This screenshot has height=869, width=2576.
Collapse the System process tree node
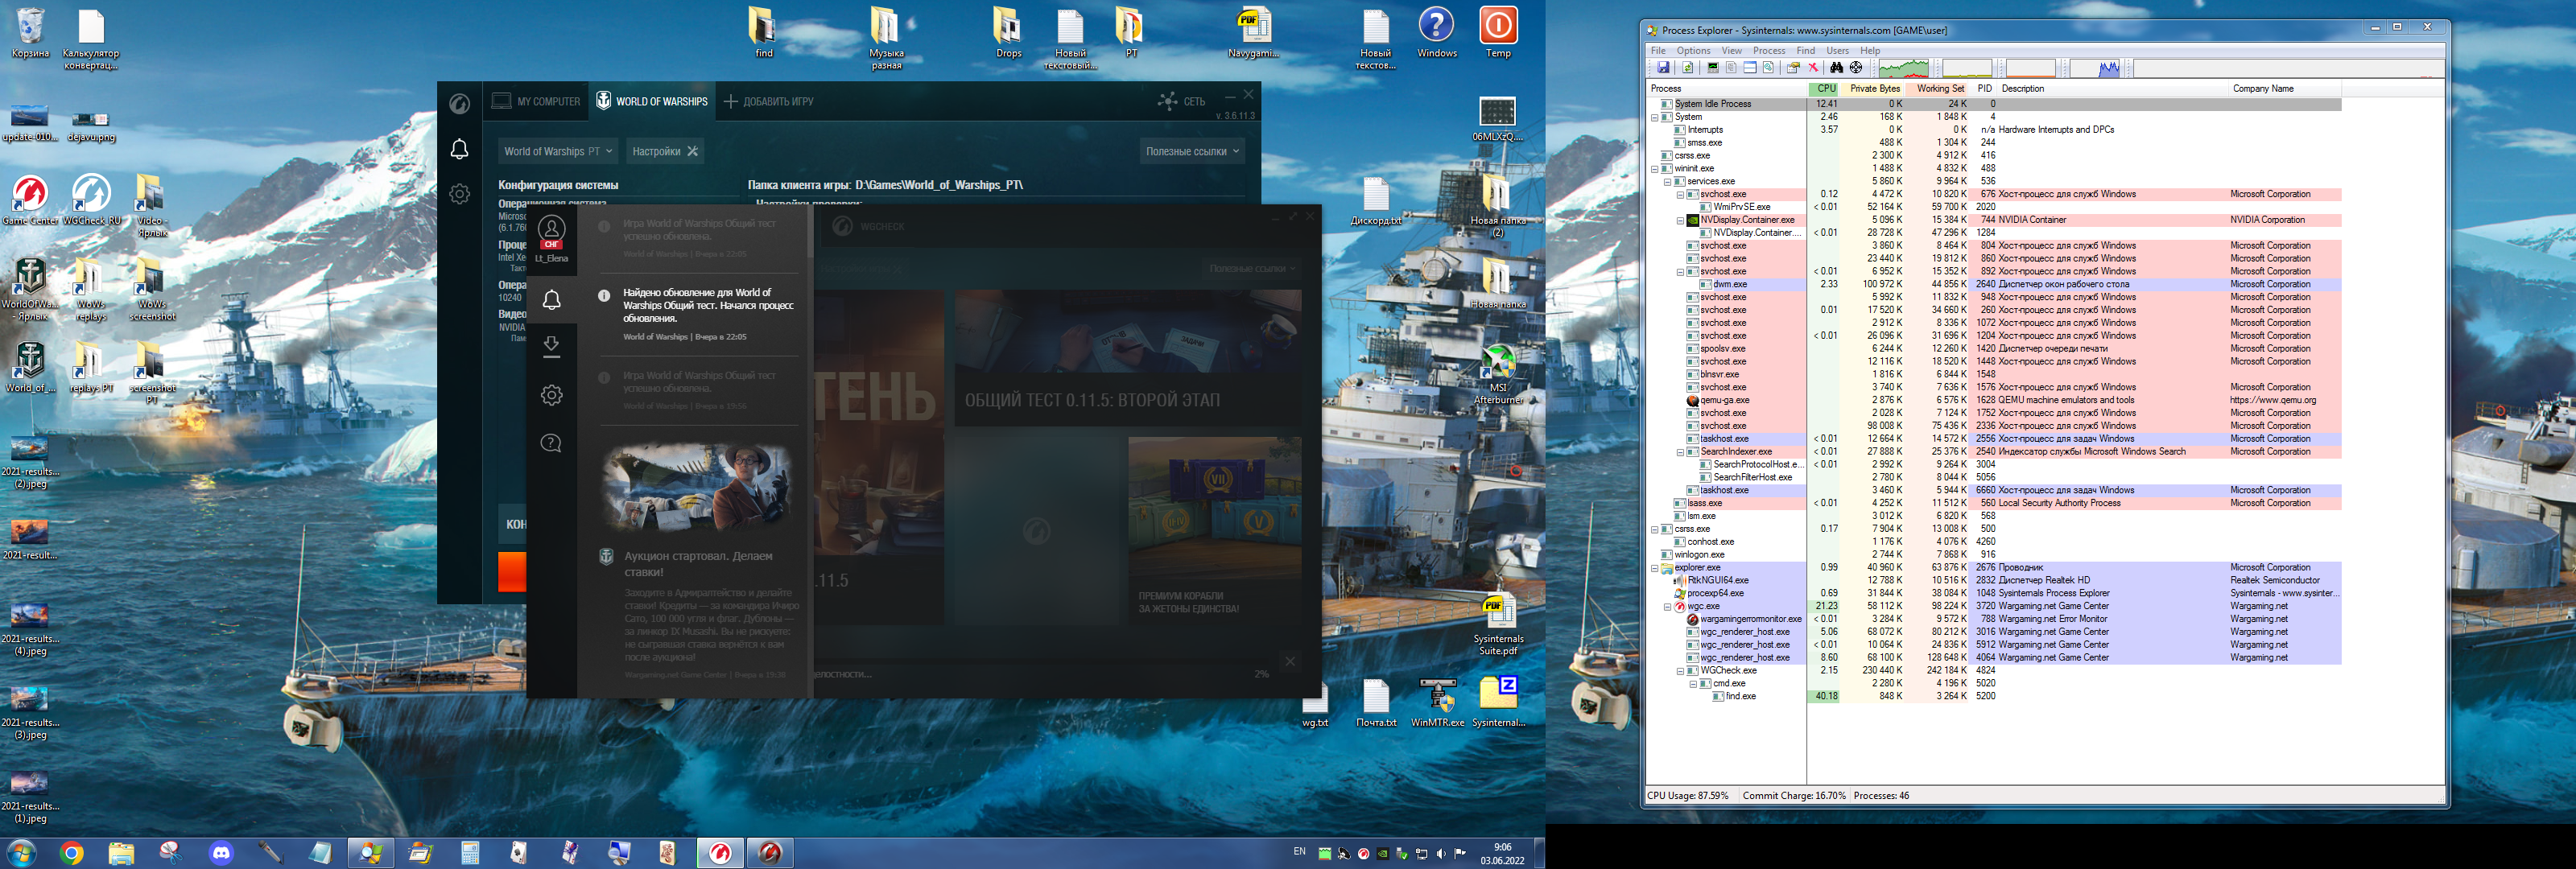(x=1654, y=117)
